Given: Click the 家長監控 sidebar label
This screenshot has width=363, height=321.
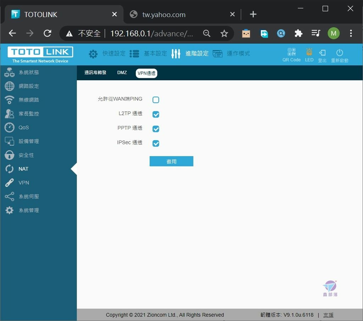Looking at the screenshot, I should [x=29, y=114].
